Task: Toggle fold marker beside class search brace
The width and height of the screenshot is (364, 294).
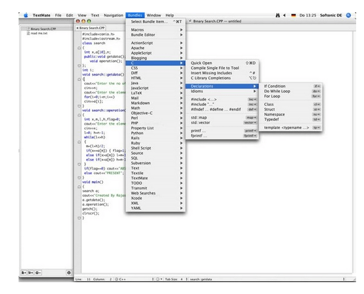Action: tap(79, 48)
